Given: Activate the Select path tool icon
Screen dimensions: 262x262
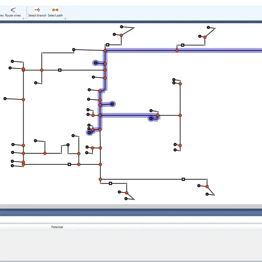Looking at the screenshot, I should (x=55, y=9).
